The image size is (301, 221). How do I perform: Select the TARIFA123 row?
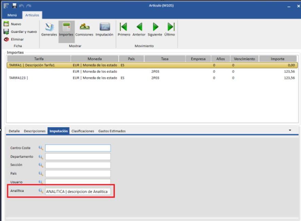tap(38, 78)
